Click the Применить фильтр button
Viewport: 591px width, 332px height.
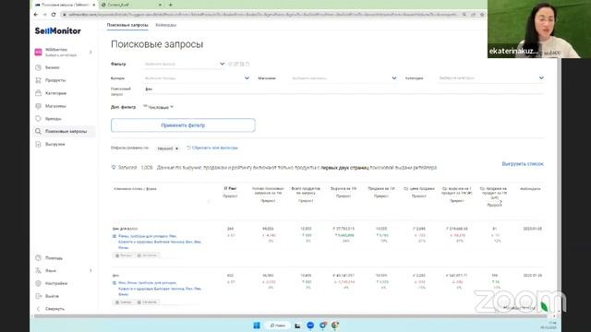(183, 125)
